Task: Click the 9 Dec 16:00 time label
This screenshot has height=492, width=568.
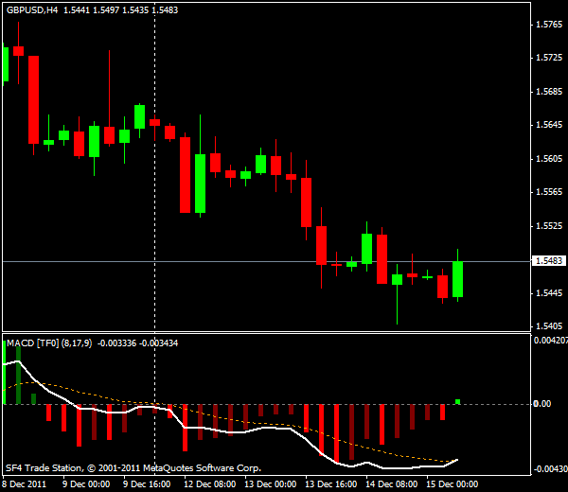Action: click(147, 484)
